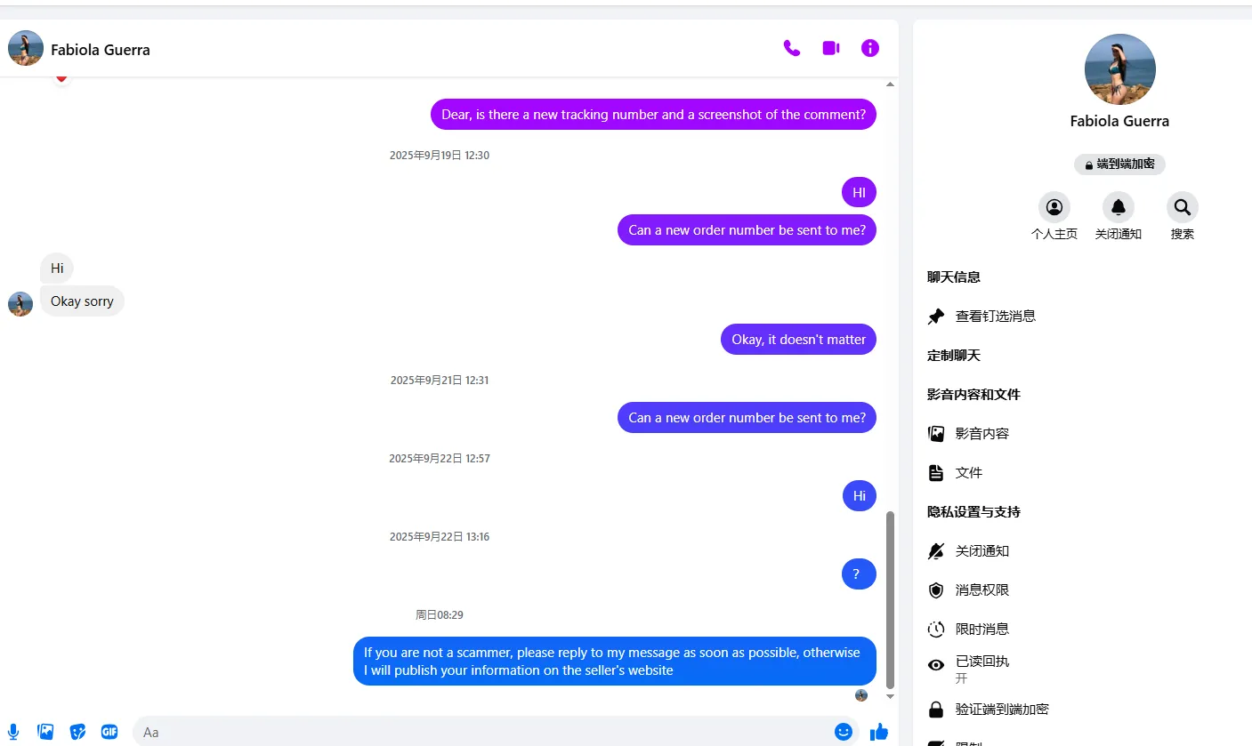Open the emoji picker in message box
This screenshot has height=746, width=1252.
[844, 732]
